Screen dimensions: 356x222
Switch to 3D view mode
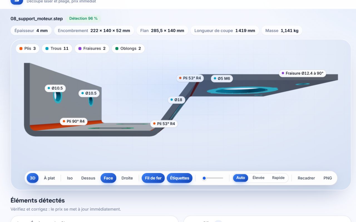tap(33, 178)
